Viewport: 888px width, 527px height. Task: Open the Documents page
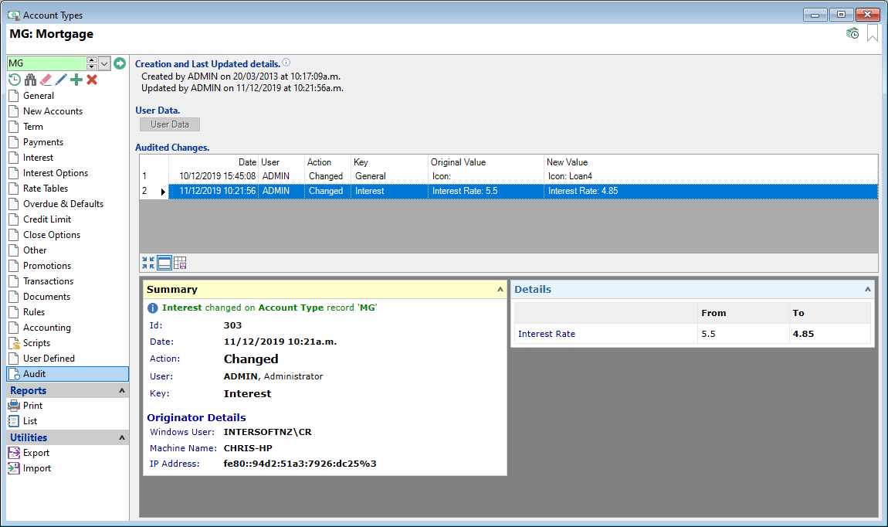(46, 297)
